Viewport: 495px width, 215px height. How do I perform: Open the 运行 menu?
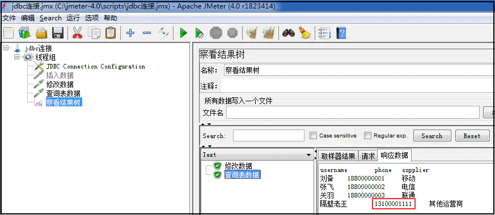click(73, 18)
